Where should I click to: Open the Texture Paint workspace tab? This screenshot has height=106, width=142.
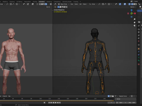[x=28, y=2]
